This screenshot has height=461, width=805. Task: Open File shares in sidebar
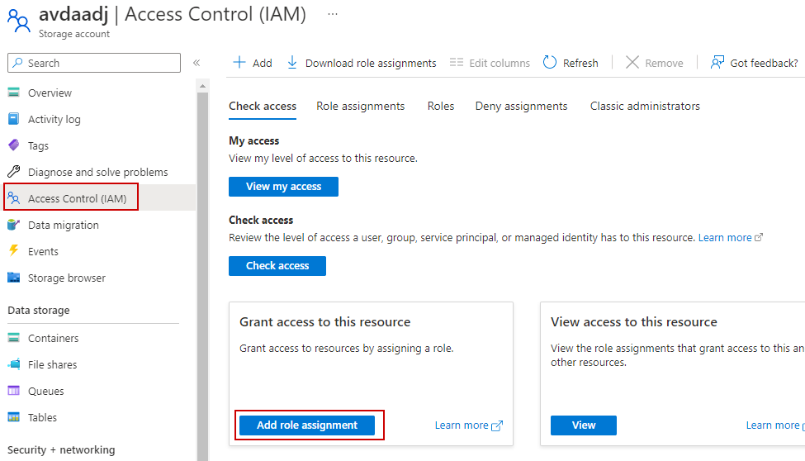pyautogui.click(x=52, y=365)
